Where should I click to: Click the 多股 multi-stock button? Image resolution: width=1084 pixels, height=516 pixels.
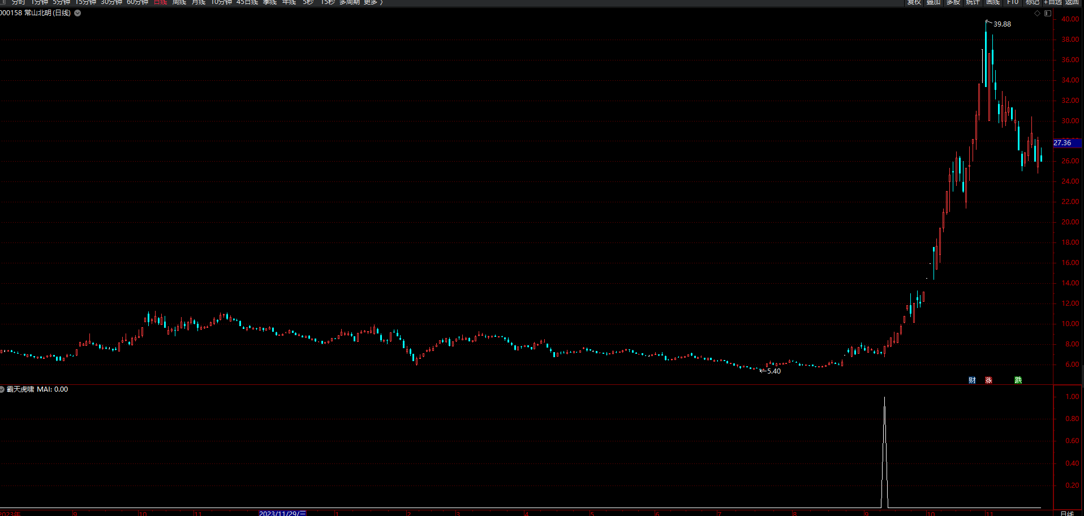tap(953, 2)
